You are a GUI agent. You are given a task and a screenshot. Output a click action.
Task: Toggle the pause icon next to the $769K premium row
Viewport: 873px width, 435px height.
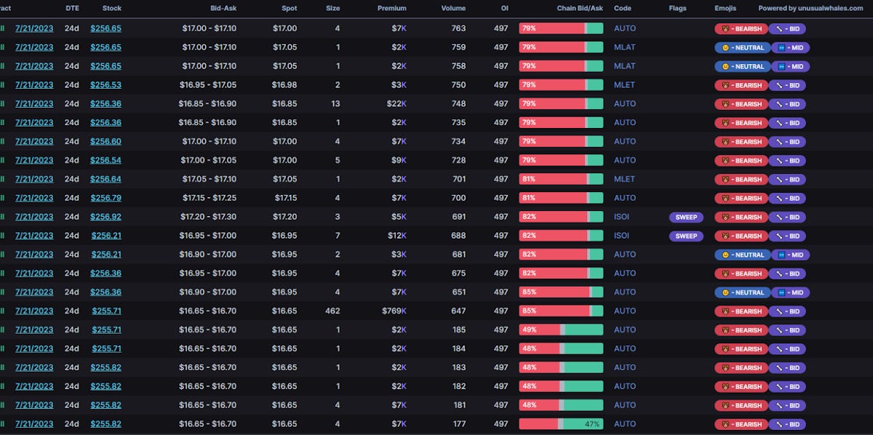2,311
